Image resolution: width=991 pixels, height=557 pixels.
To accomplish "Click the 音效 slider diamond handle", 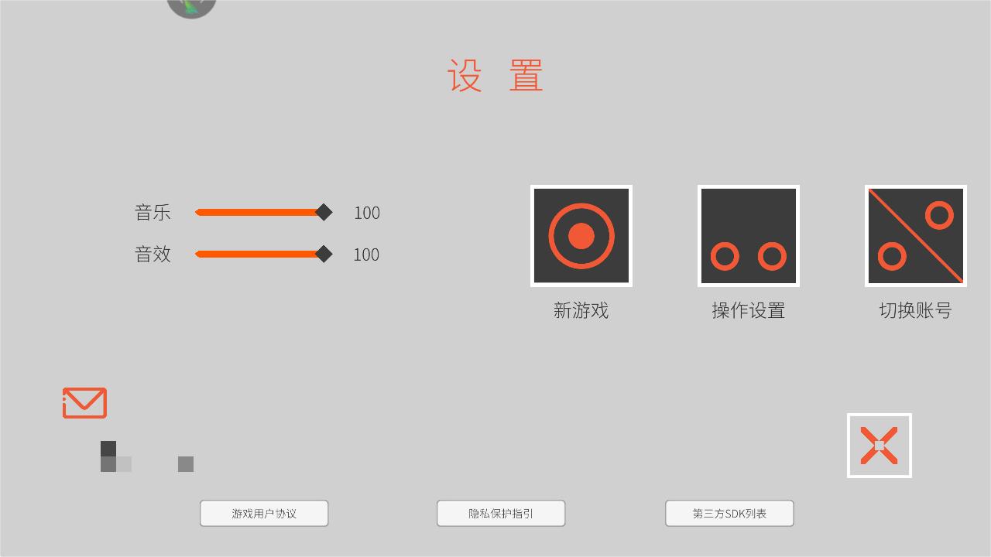I will (x=324, y=254).
